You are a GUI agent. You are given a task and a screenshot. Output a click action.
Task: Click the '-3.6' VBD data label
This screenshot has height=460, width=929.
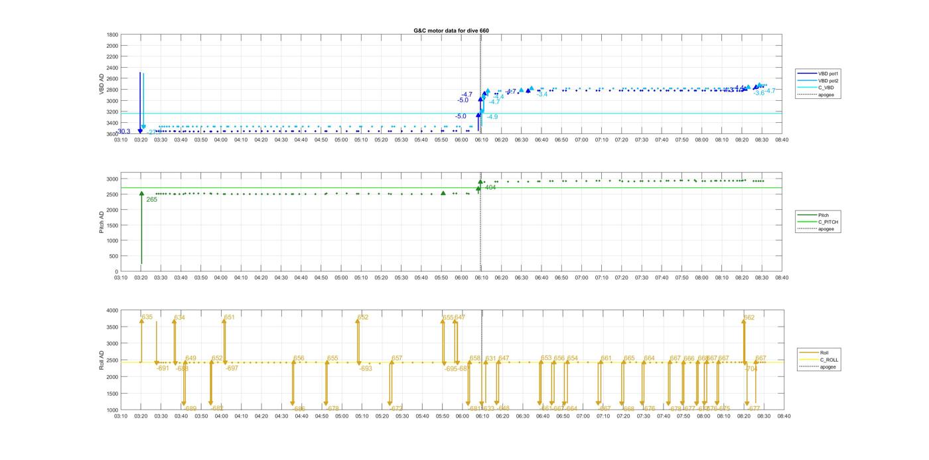click(x=759, y=93)
